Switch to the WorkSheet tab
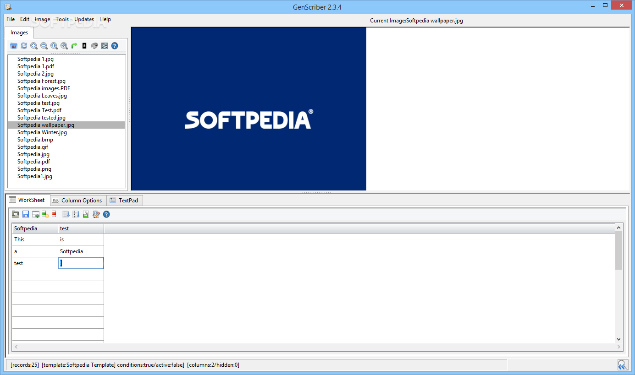 click(x=28, y=200)
